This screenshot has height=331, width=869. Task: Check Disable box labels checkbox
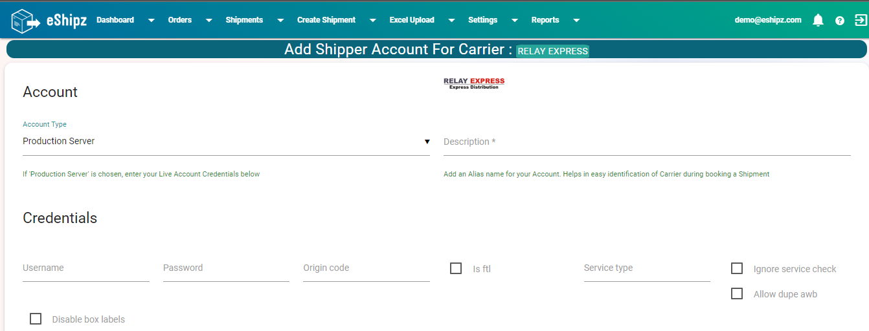point(36,319)
